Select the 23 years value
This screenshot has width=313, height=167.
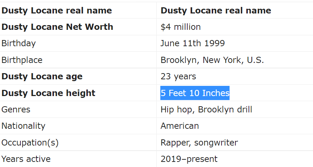(x=178, y=76)
